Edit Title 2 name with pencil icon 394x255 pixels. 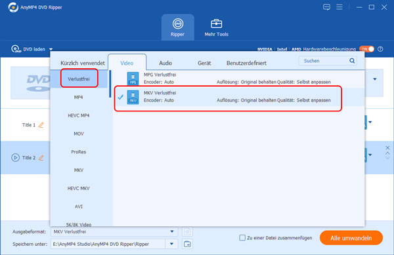[x=41, y=158]
